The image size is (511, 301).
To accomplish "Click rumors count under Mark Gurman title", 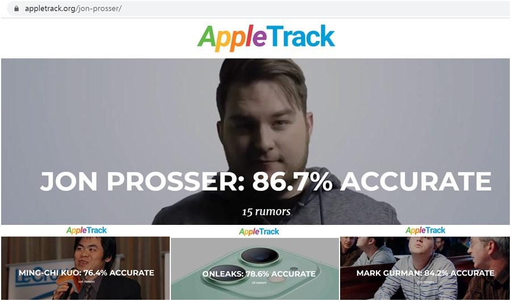I will pyautogui.click(x=425, y=282).
